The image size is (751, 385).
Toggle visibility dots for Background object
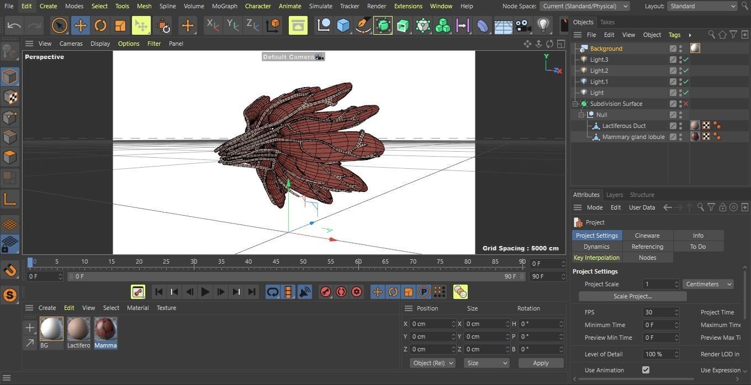(x=681, y=49)
